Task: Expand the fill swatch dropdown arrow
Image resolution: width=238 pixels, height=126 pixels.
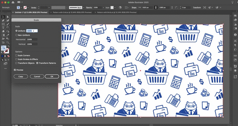Action: 21,7
